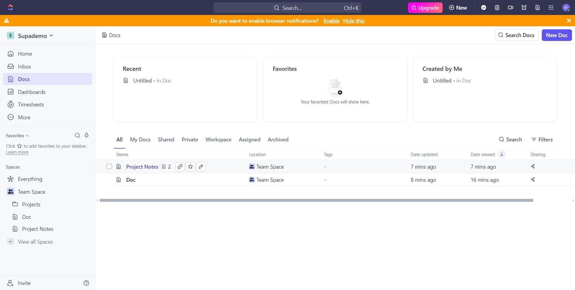
Task: Open the Reminders alarm clock icon
Action: [524, 7]
